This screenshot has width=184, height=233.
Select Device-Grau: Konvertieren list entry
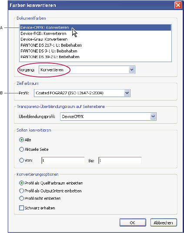(95, 39)
